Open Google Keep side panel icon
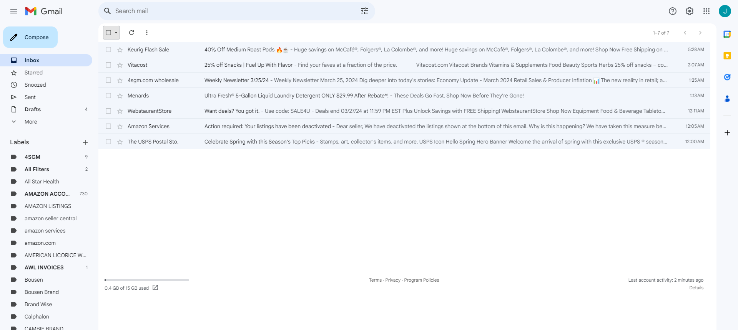This screenshot has height=330, width=738. (727, 56)
